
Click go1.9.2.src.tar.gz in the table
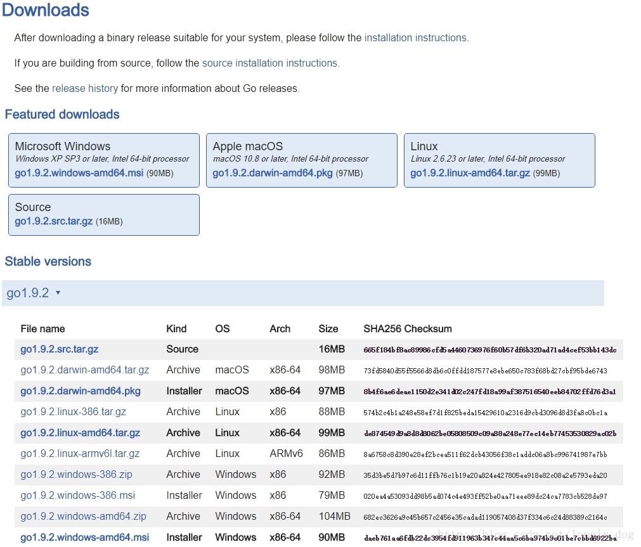(x=59, y=349)
